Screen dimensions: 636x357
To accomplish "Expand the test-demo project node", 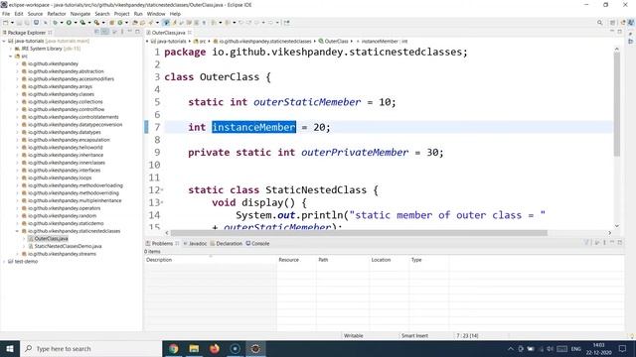I will (4, 262).
